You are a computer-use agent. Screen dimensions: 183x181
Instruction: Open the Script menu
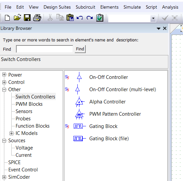click(x=151, y=7)
